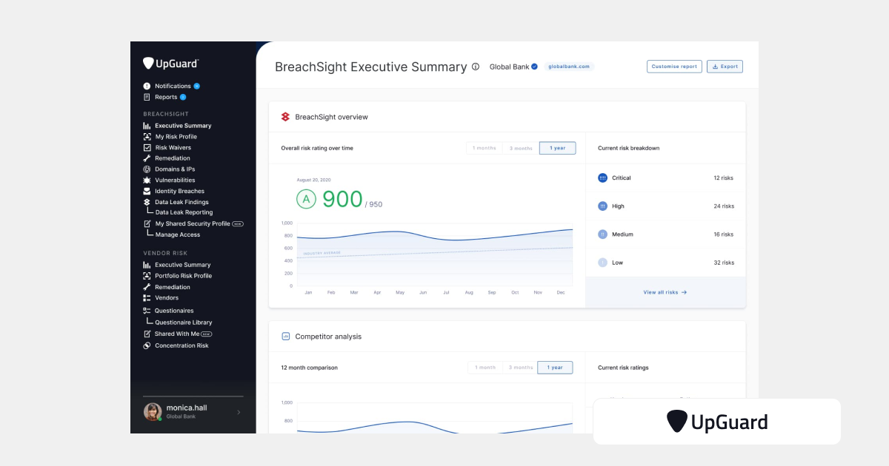Open Data Leak Findings icon
The image size is (889, 466).
coord(147,202)
